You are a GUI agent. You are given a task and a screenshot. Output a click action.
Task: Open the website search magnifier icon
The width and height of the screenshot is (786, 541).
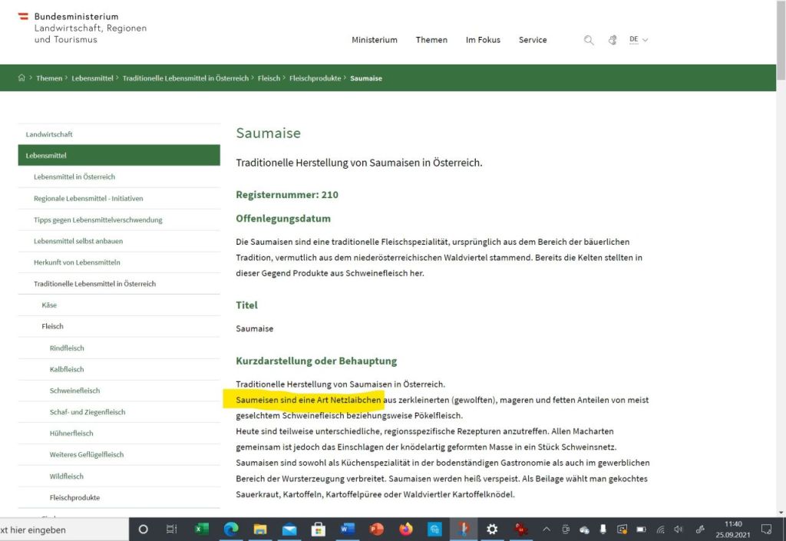(x=589, y=40)
